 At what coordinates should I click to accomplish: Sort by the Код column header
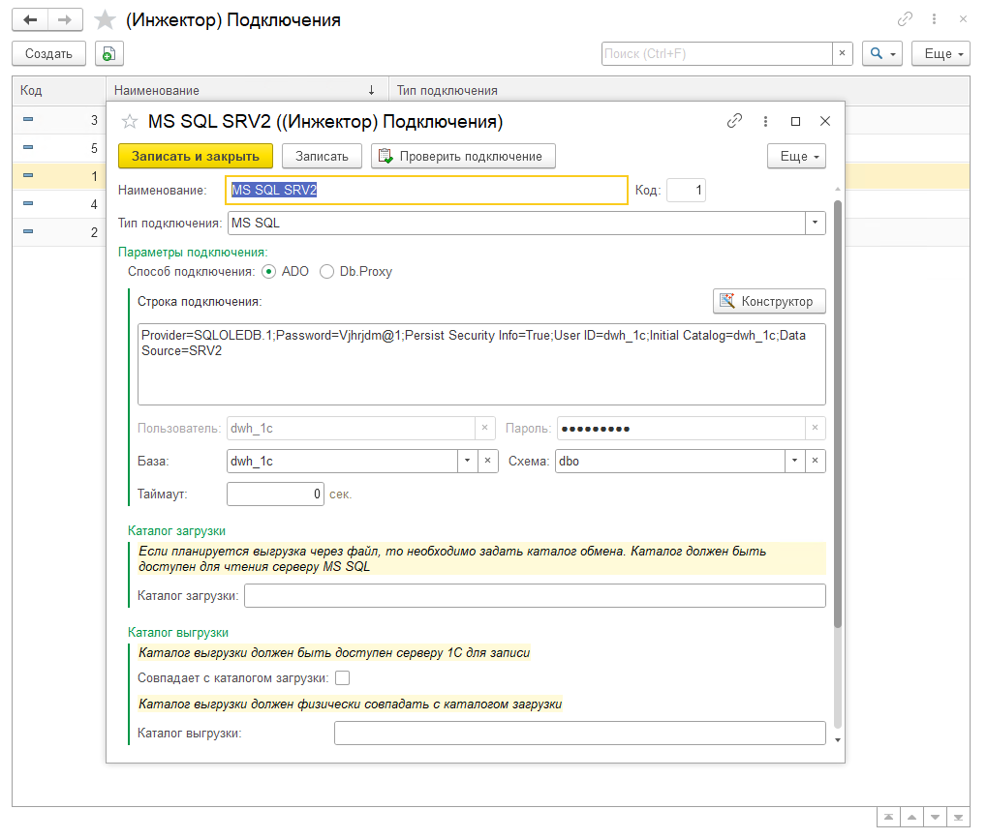[58, 91]
